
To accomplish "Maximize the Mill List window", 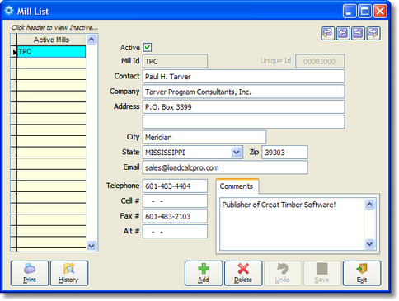I will [365, 12].
